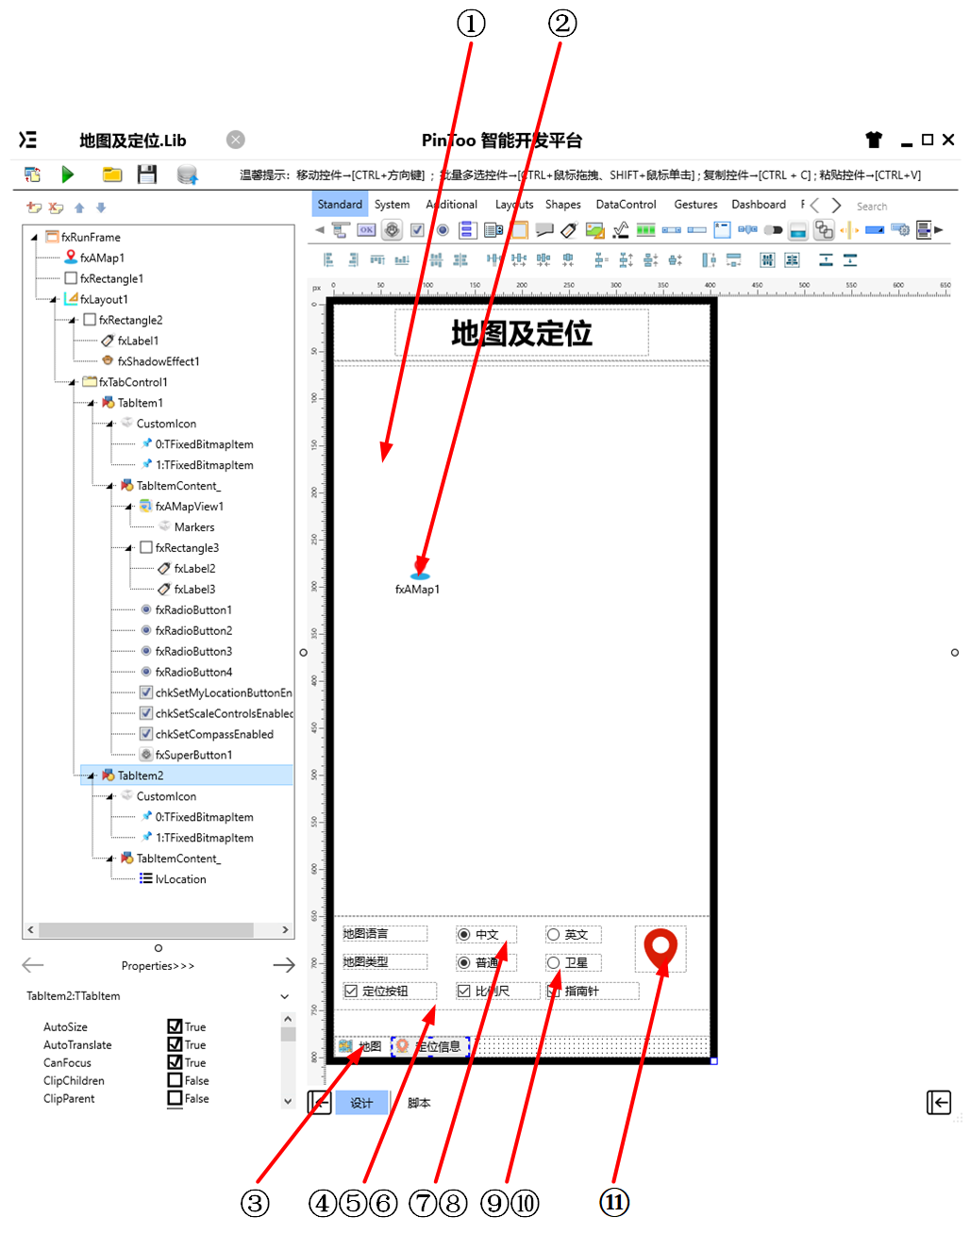Click the first toolbar icon beside play
This screenshot has height=1234, width=970.
33,175
